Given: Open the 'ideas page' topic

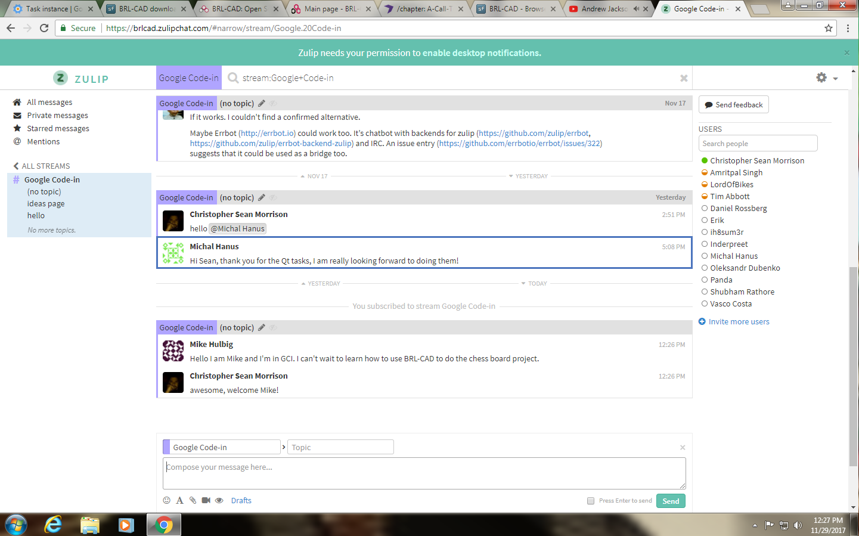Looking at the screenshot, I should click(x=46, y=204).
